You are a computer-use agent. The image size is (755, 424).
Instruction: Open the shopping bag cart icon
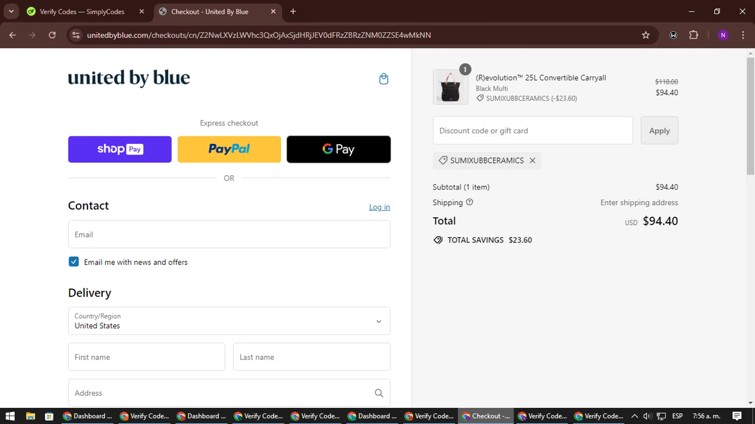[x=384, y=79]
